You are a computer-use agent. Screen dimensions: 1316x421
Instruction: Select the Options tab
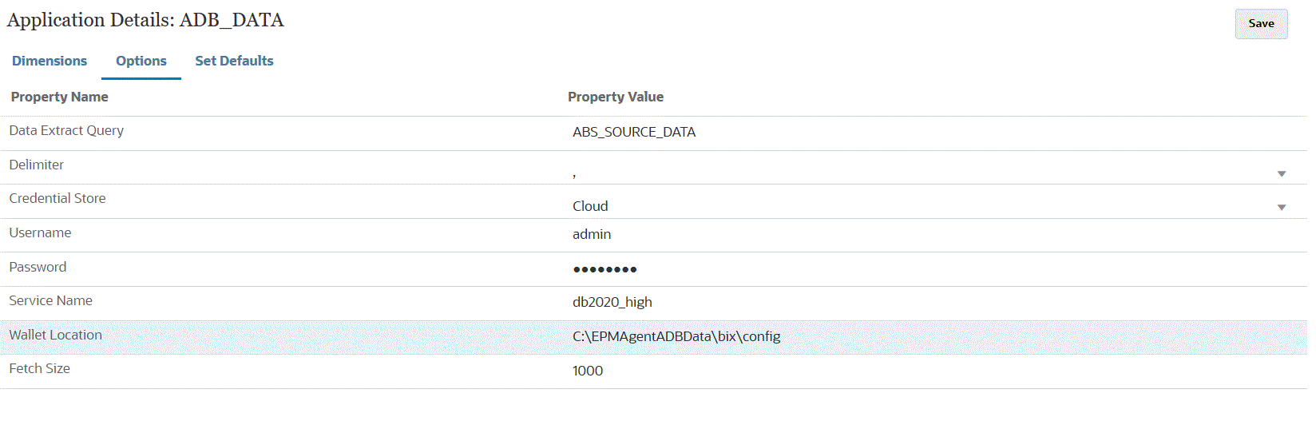coord(141,61)
